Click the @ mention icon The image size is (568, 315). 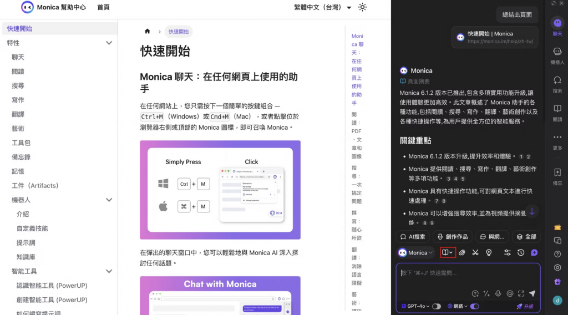tap(510, 293)
